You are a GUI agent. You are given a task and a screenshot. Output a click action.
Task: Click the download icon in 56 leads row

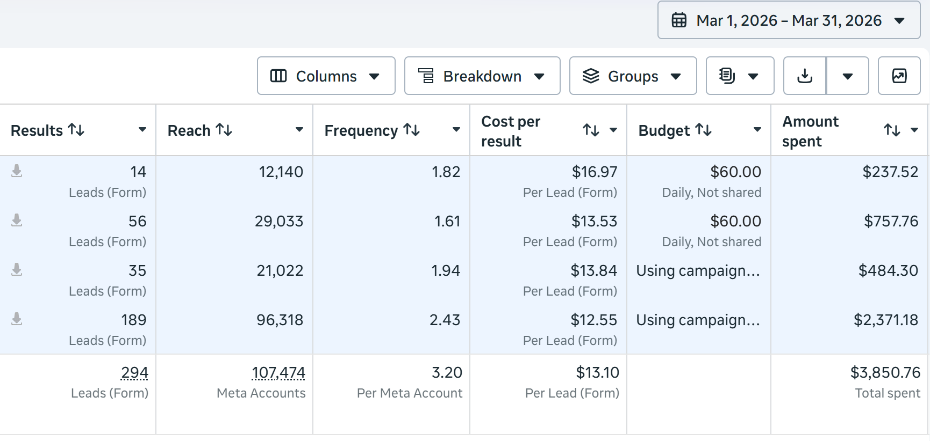(x=17, y=220)
